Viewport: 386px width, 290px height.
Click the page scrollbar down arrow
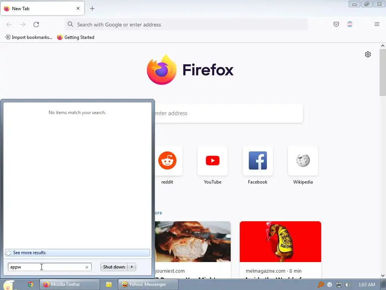coord(383,276)
